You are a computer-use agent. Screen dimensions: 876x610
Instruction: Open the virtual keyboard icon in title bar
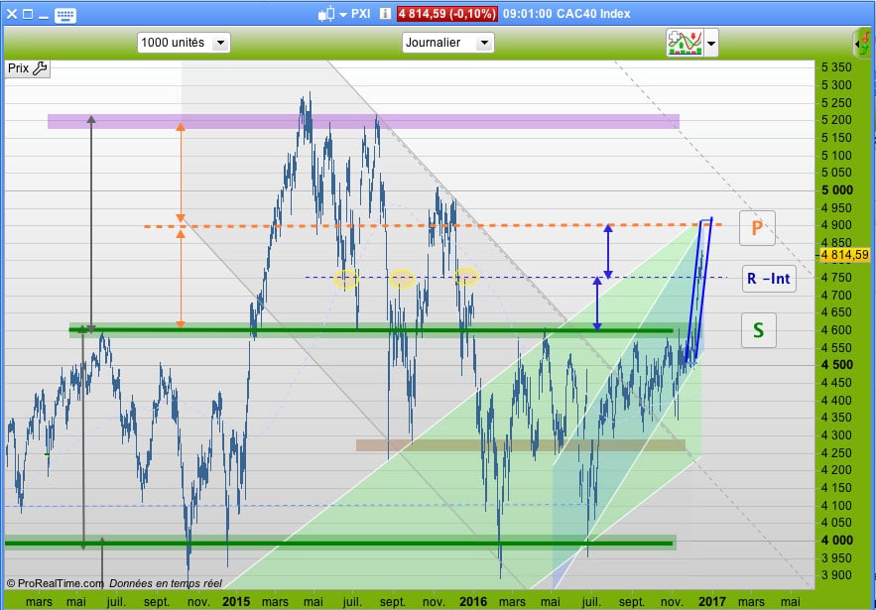click(65, 15)
